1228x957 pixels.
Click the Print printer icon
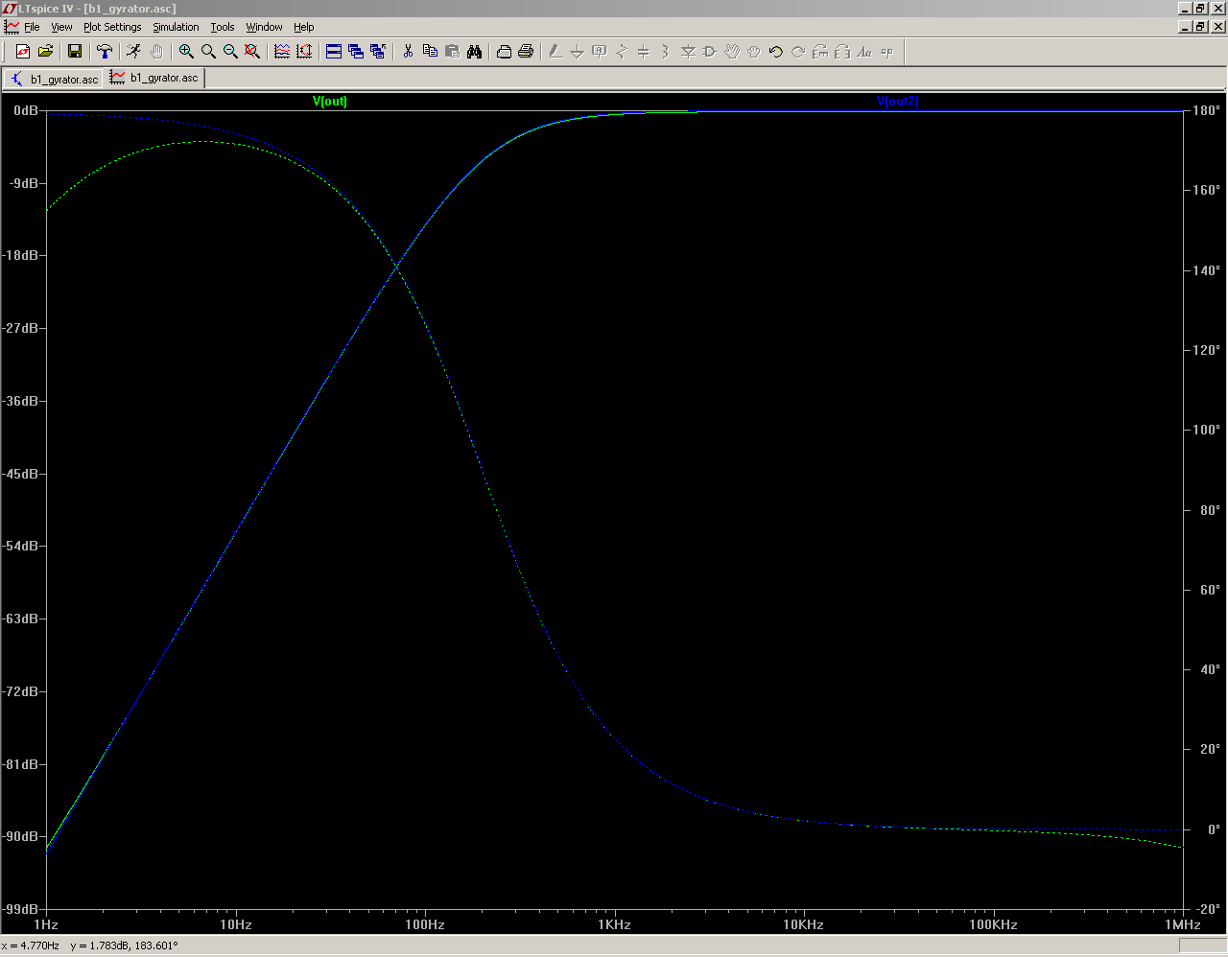(526, 52)
